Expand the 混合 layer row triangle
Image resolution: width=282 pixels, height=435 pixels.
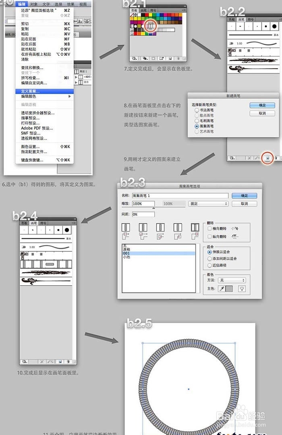click(x=76, y=82)
